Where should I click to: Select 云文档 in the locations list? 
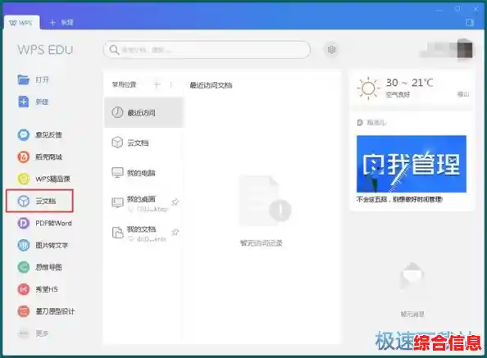144,143
